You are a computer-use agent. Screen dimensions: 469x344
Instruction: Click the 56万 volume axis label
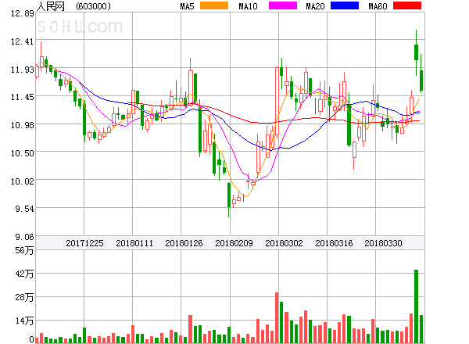[24, 250]
